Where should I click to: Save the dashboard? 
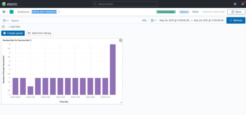point(236,12)
